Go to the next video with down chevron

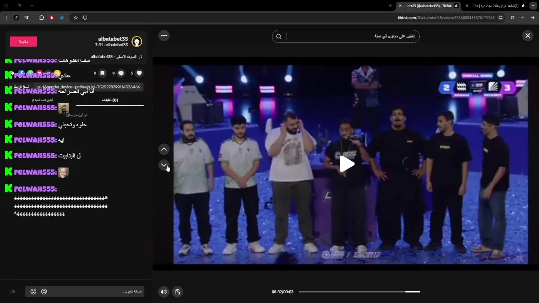tap(164, 165)
